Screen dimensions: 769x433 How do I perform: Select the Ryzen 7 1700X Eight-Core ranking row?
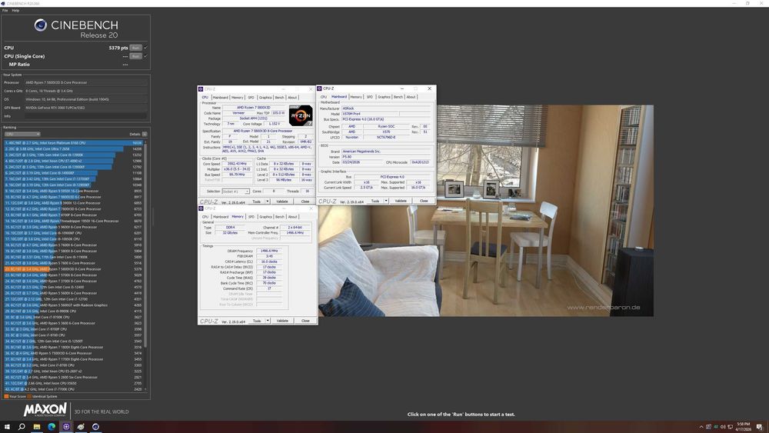(x=74, y=359)
